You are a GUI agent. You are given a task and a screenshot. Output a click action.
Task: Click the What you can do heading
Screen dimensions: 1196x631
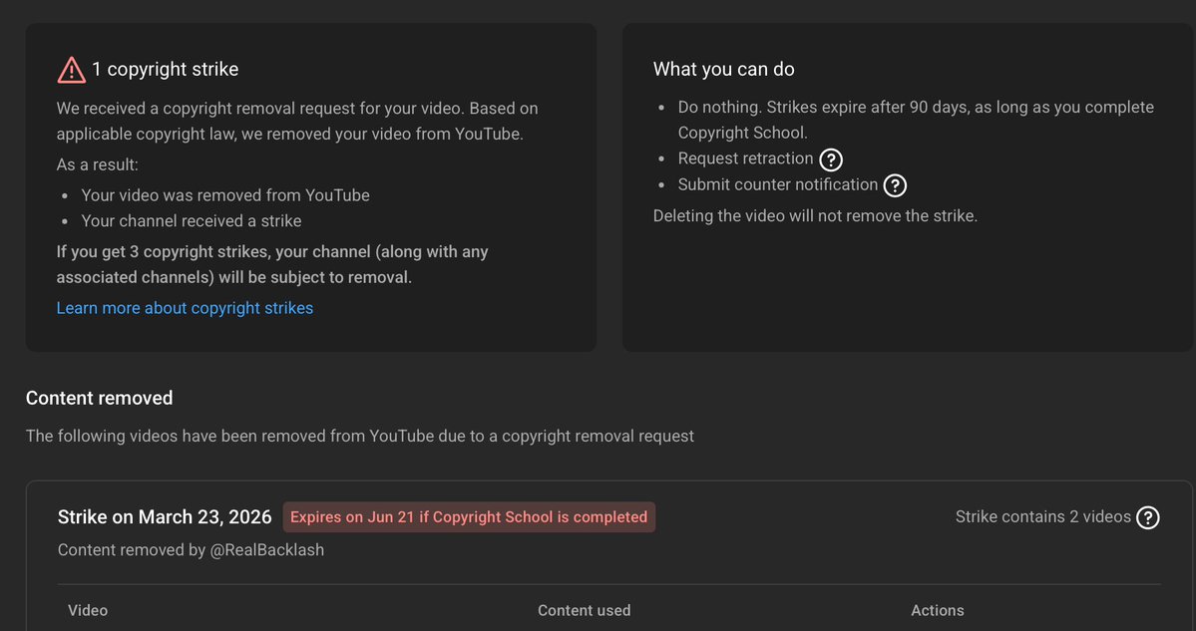(x=724, y=70)
